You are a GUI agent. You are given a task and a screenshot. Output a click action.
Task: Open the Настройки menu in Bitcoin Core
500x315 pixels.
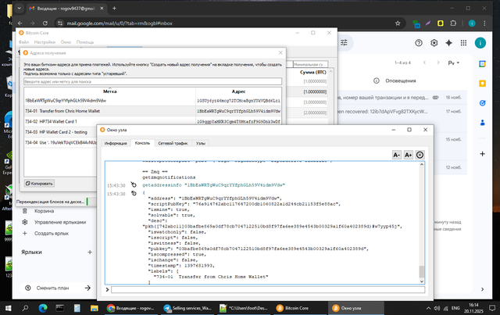(x=45, y=42)
